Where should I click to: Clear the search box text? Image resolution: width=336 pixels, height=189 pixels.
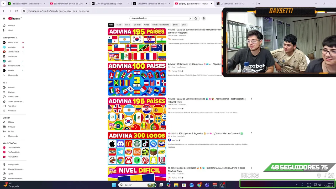click(x=190, y=18)
